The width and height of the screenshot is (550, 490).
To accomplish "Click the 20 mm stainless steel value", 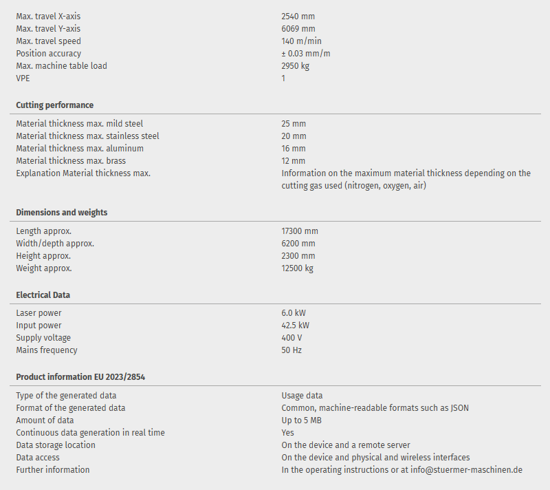I will 294,136.
